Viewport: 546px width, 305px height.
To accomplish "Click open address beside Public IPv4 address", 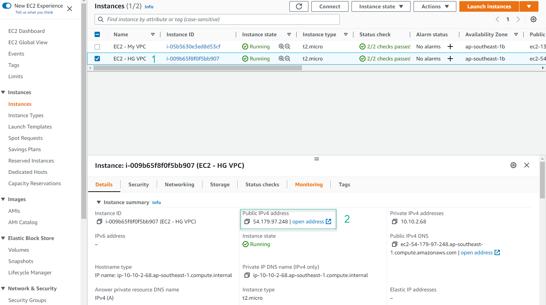I will [312, 221].
